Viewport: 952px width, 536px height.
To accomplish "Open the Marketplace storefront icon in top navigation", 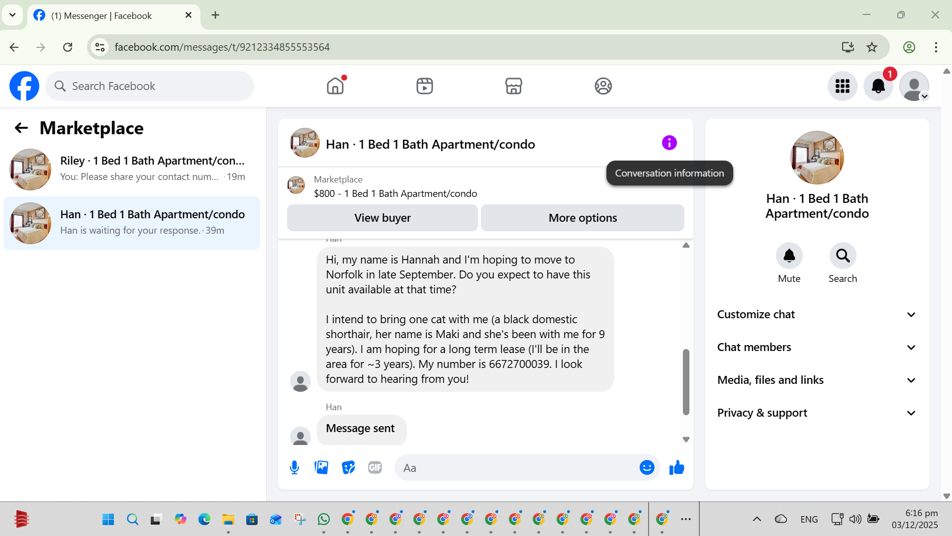I will point(514,86).
